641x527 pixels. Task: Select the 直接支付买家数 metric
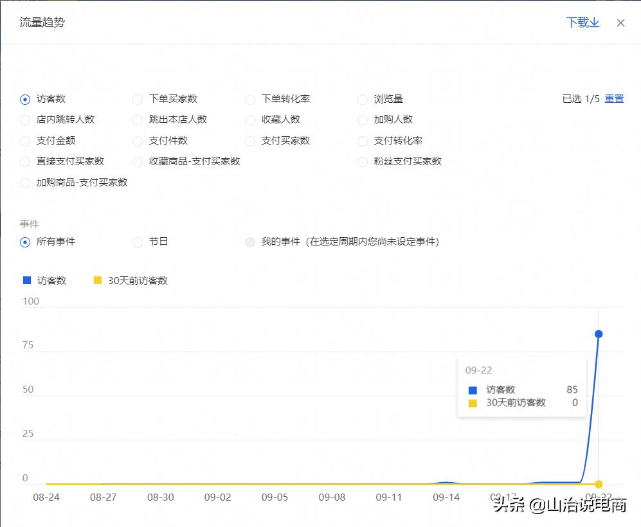pos(25,162)
